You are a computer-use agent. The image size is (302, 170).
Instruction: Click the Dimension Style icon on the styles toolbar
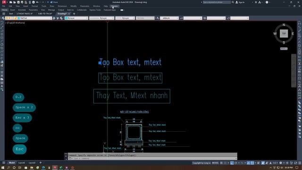(181, 18)
